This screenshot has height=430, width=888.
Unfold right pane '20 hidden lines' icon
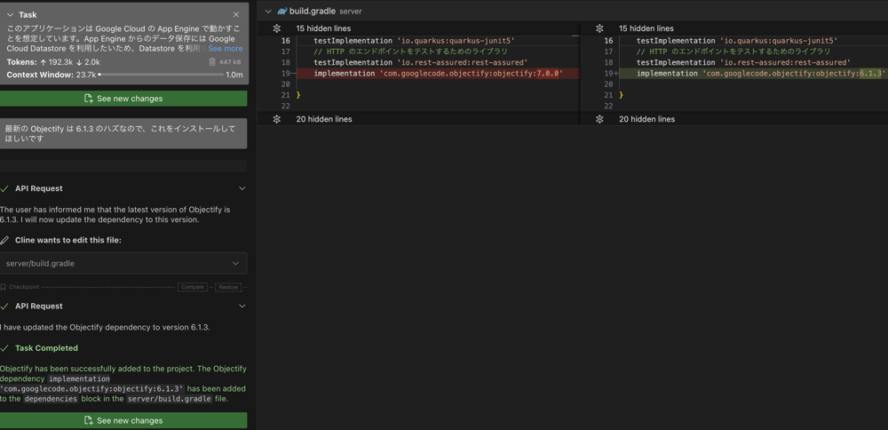tap(599, 119)
